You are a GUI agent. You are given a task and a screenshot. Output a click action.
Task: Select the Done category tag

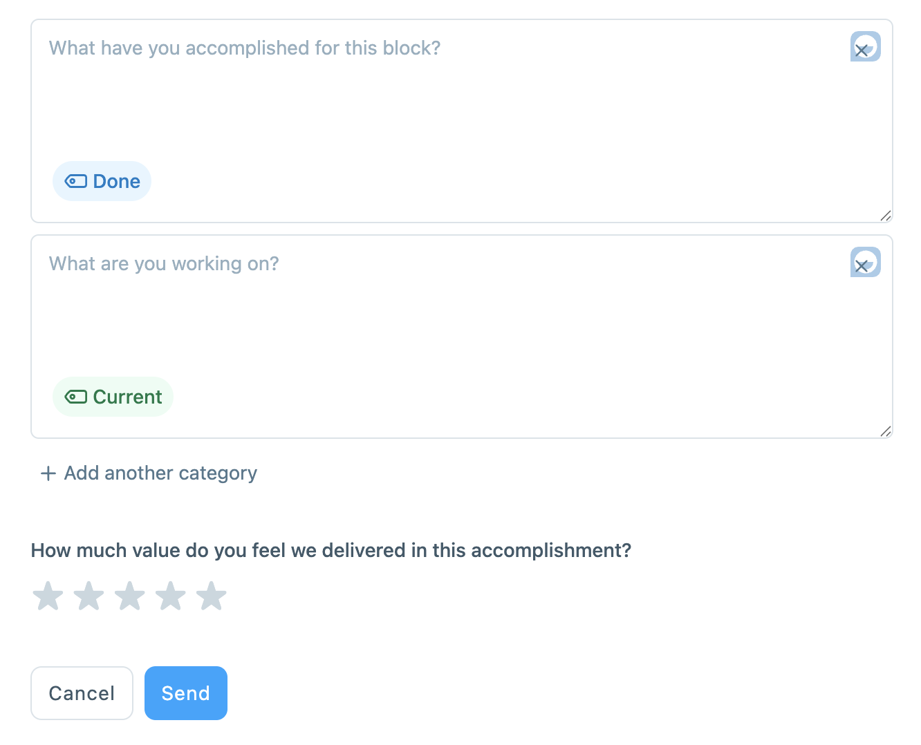pos(102,182)
